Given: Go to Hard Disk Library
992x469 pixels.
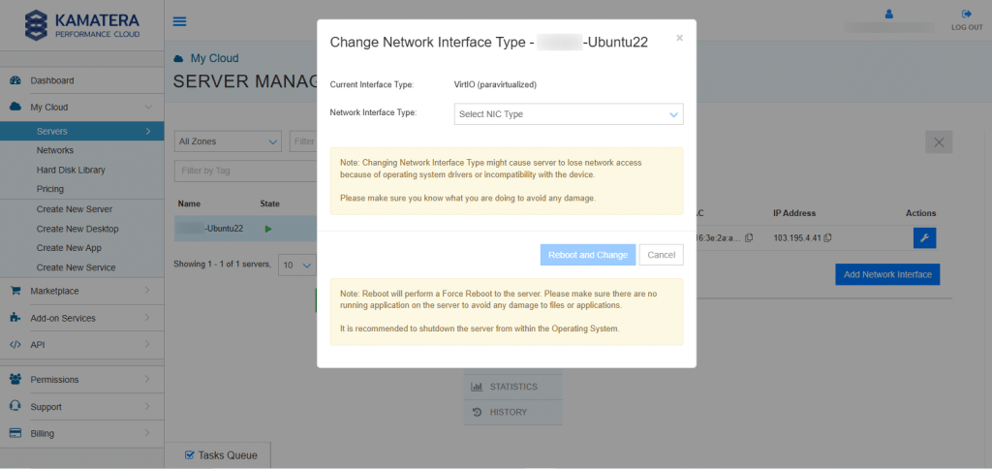Looking at the screenshot, I should [71, 170].
